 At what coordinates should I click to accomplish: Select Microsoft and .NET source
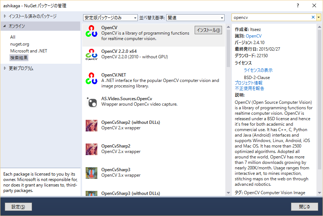29,51
